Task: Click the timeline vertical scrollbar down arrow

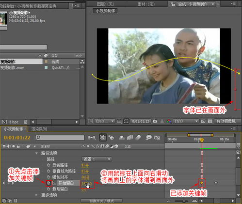Action: pyautogui.click(x=238, y=195)
